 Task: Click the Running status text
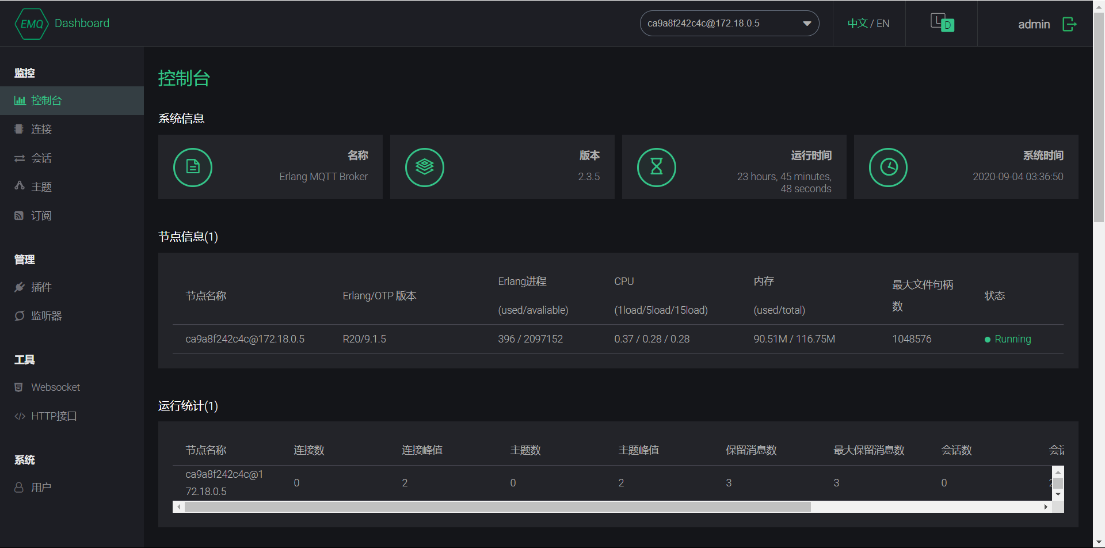[1012, 339]
